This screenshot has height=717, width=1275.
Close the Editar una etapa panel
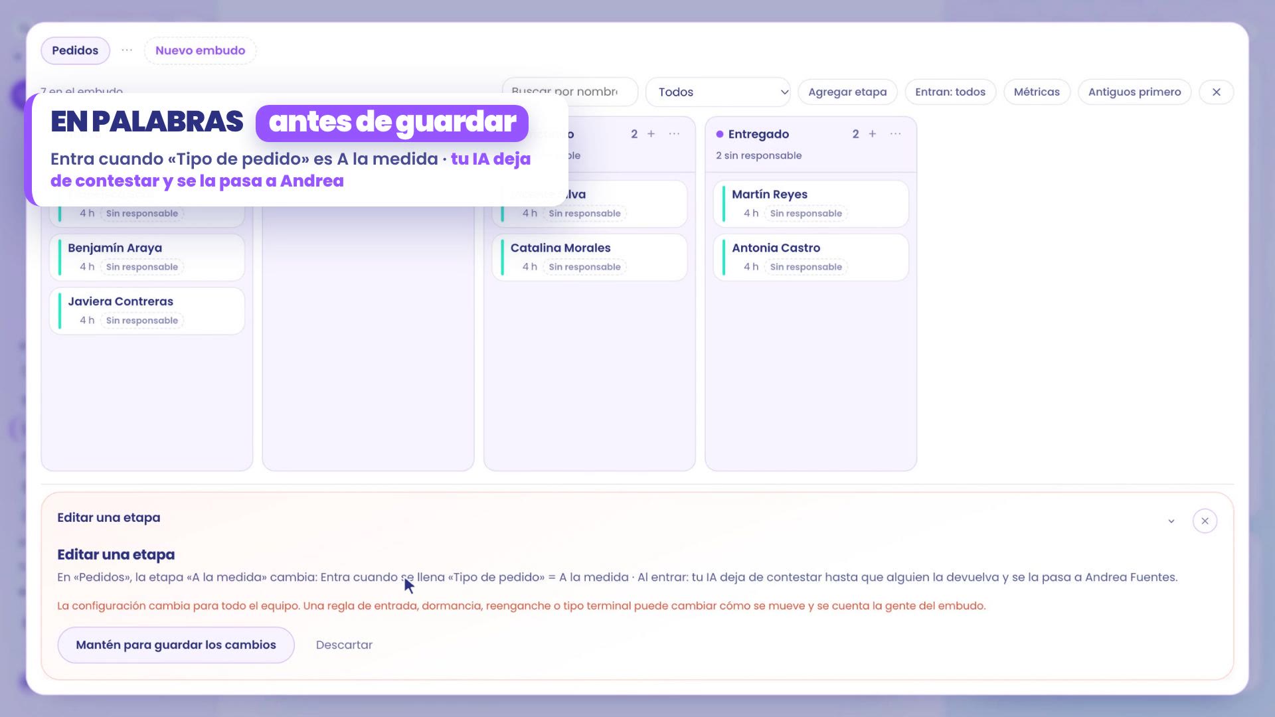[x=1205, y=521]
